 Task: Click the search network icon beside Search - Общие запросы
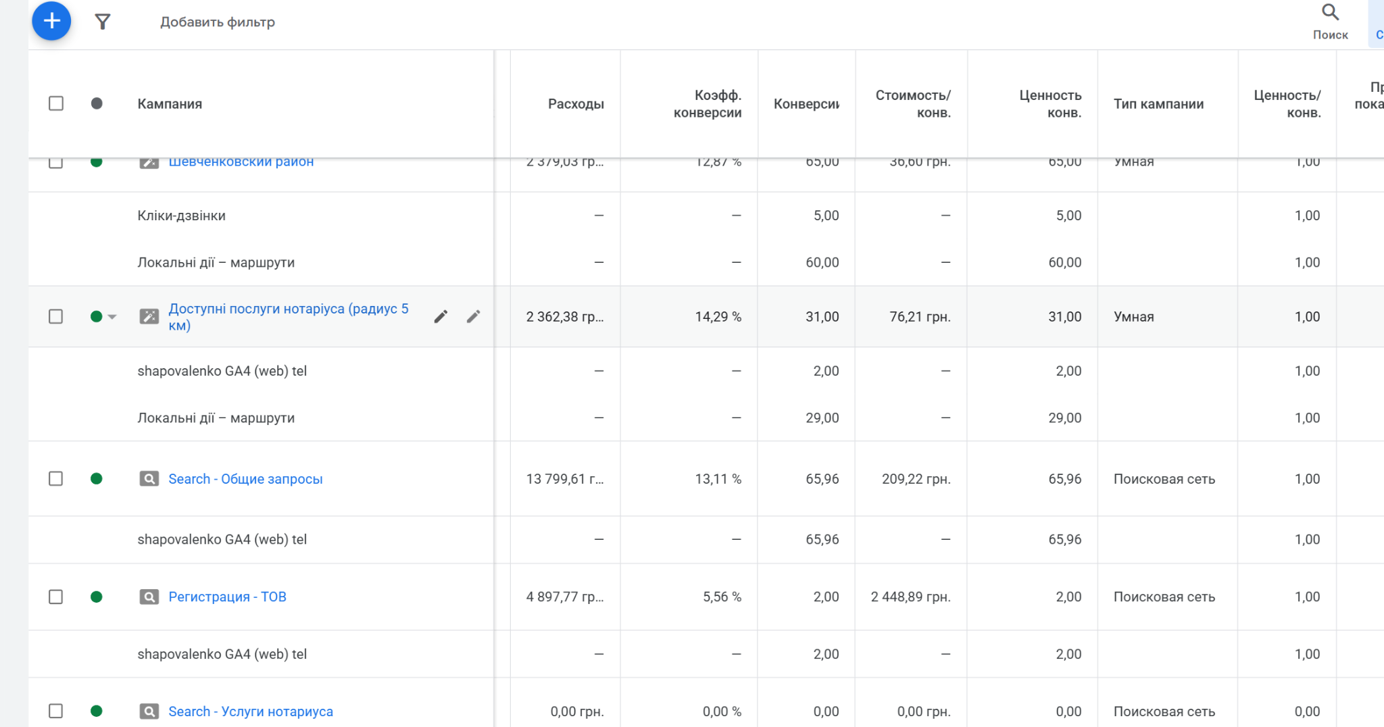149,478
